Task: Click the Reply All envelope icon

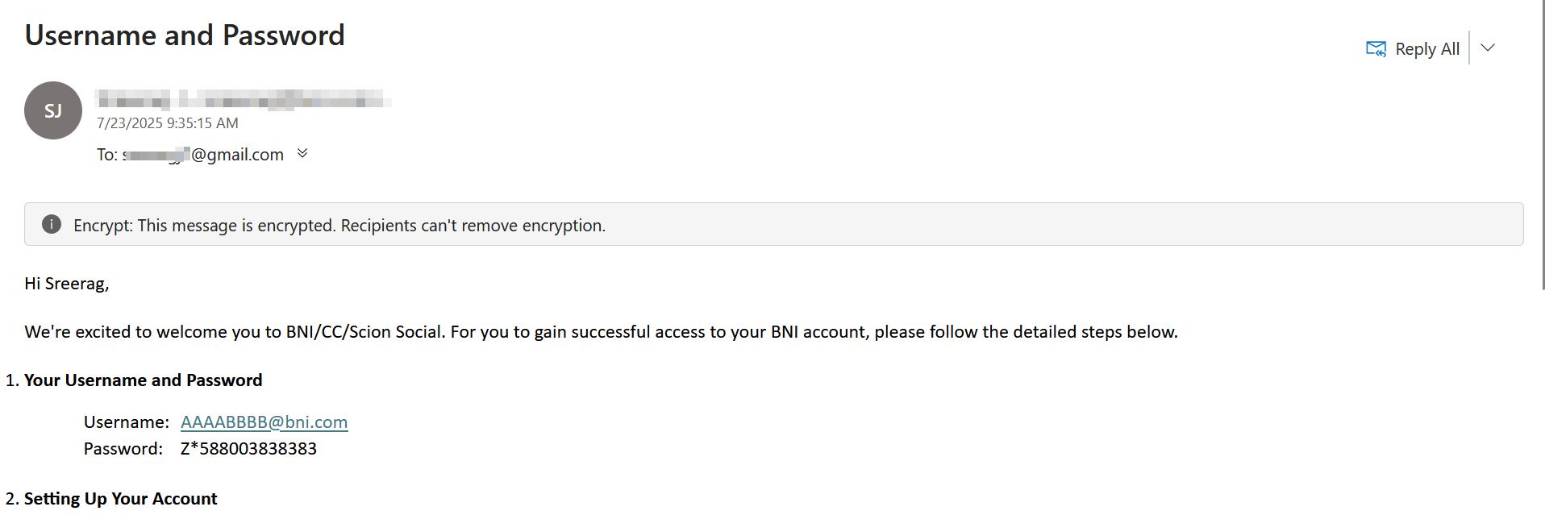Action: [1376, 48]
